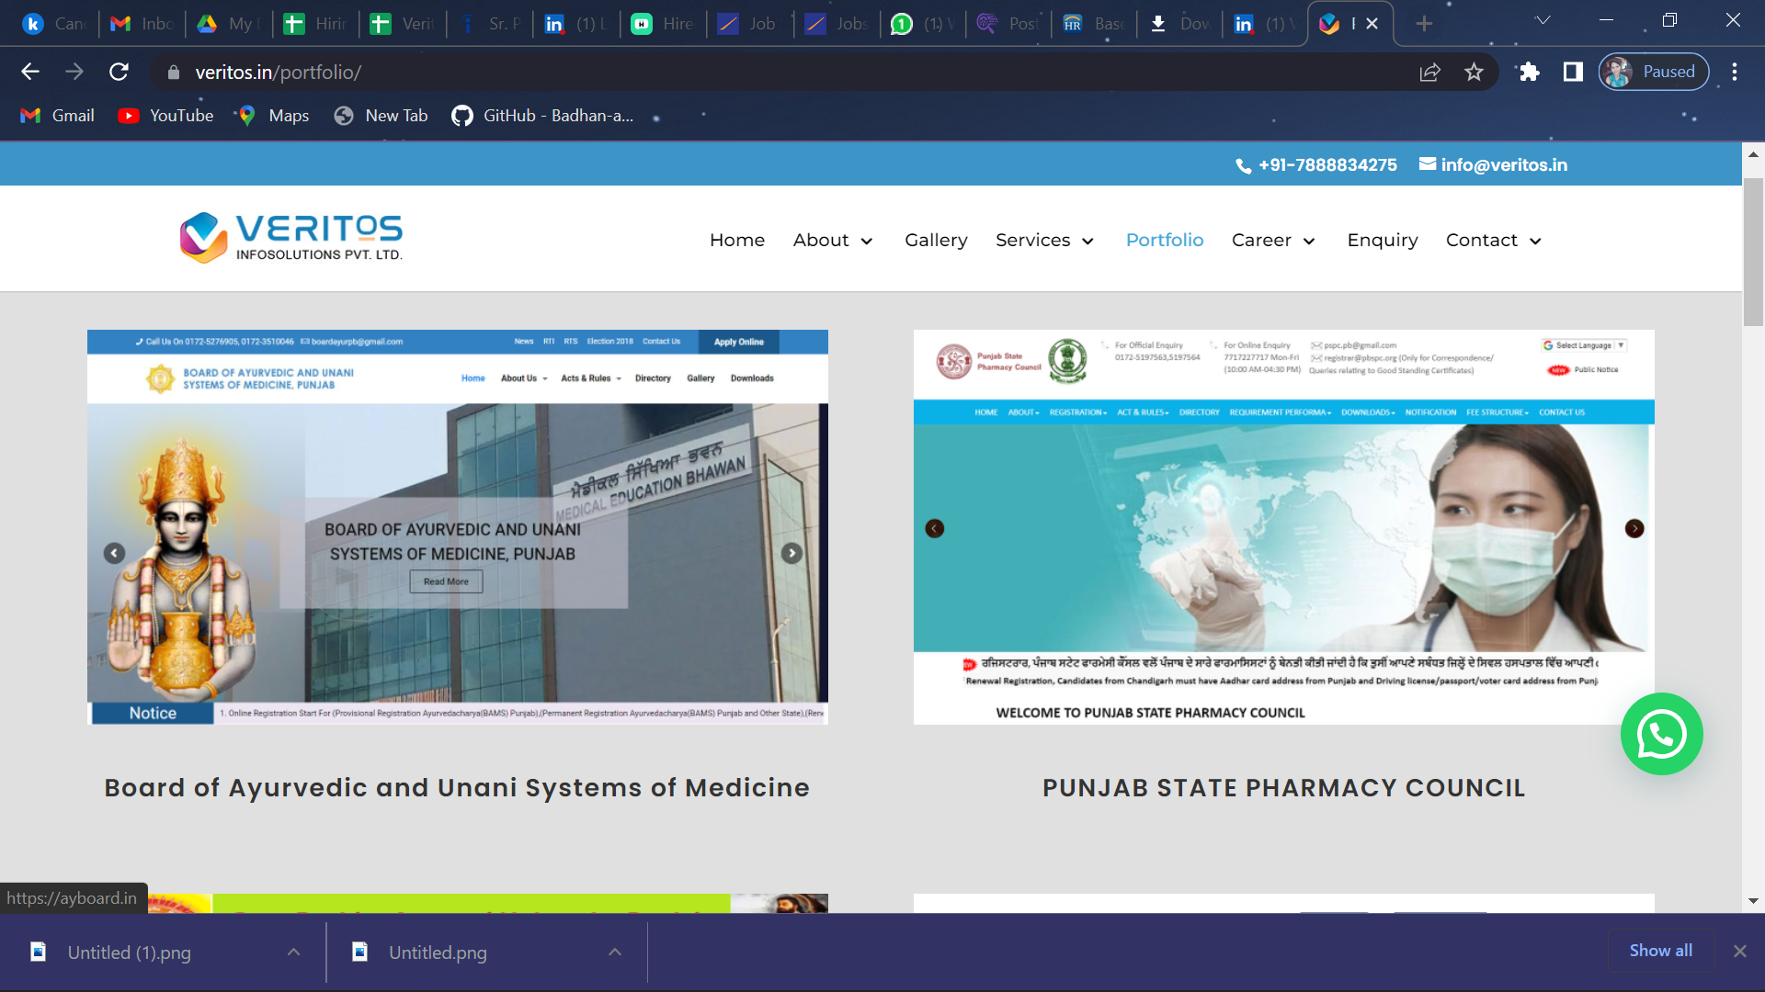Open the Gallery navigation item
The height and width of the screenshot is (992, 1765).
point(936,240)
